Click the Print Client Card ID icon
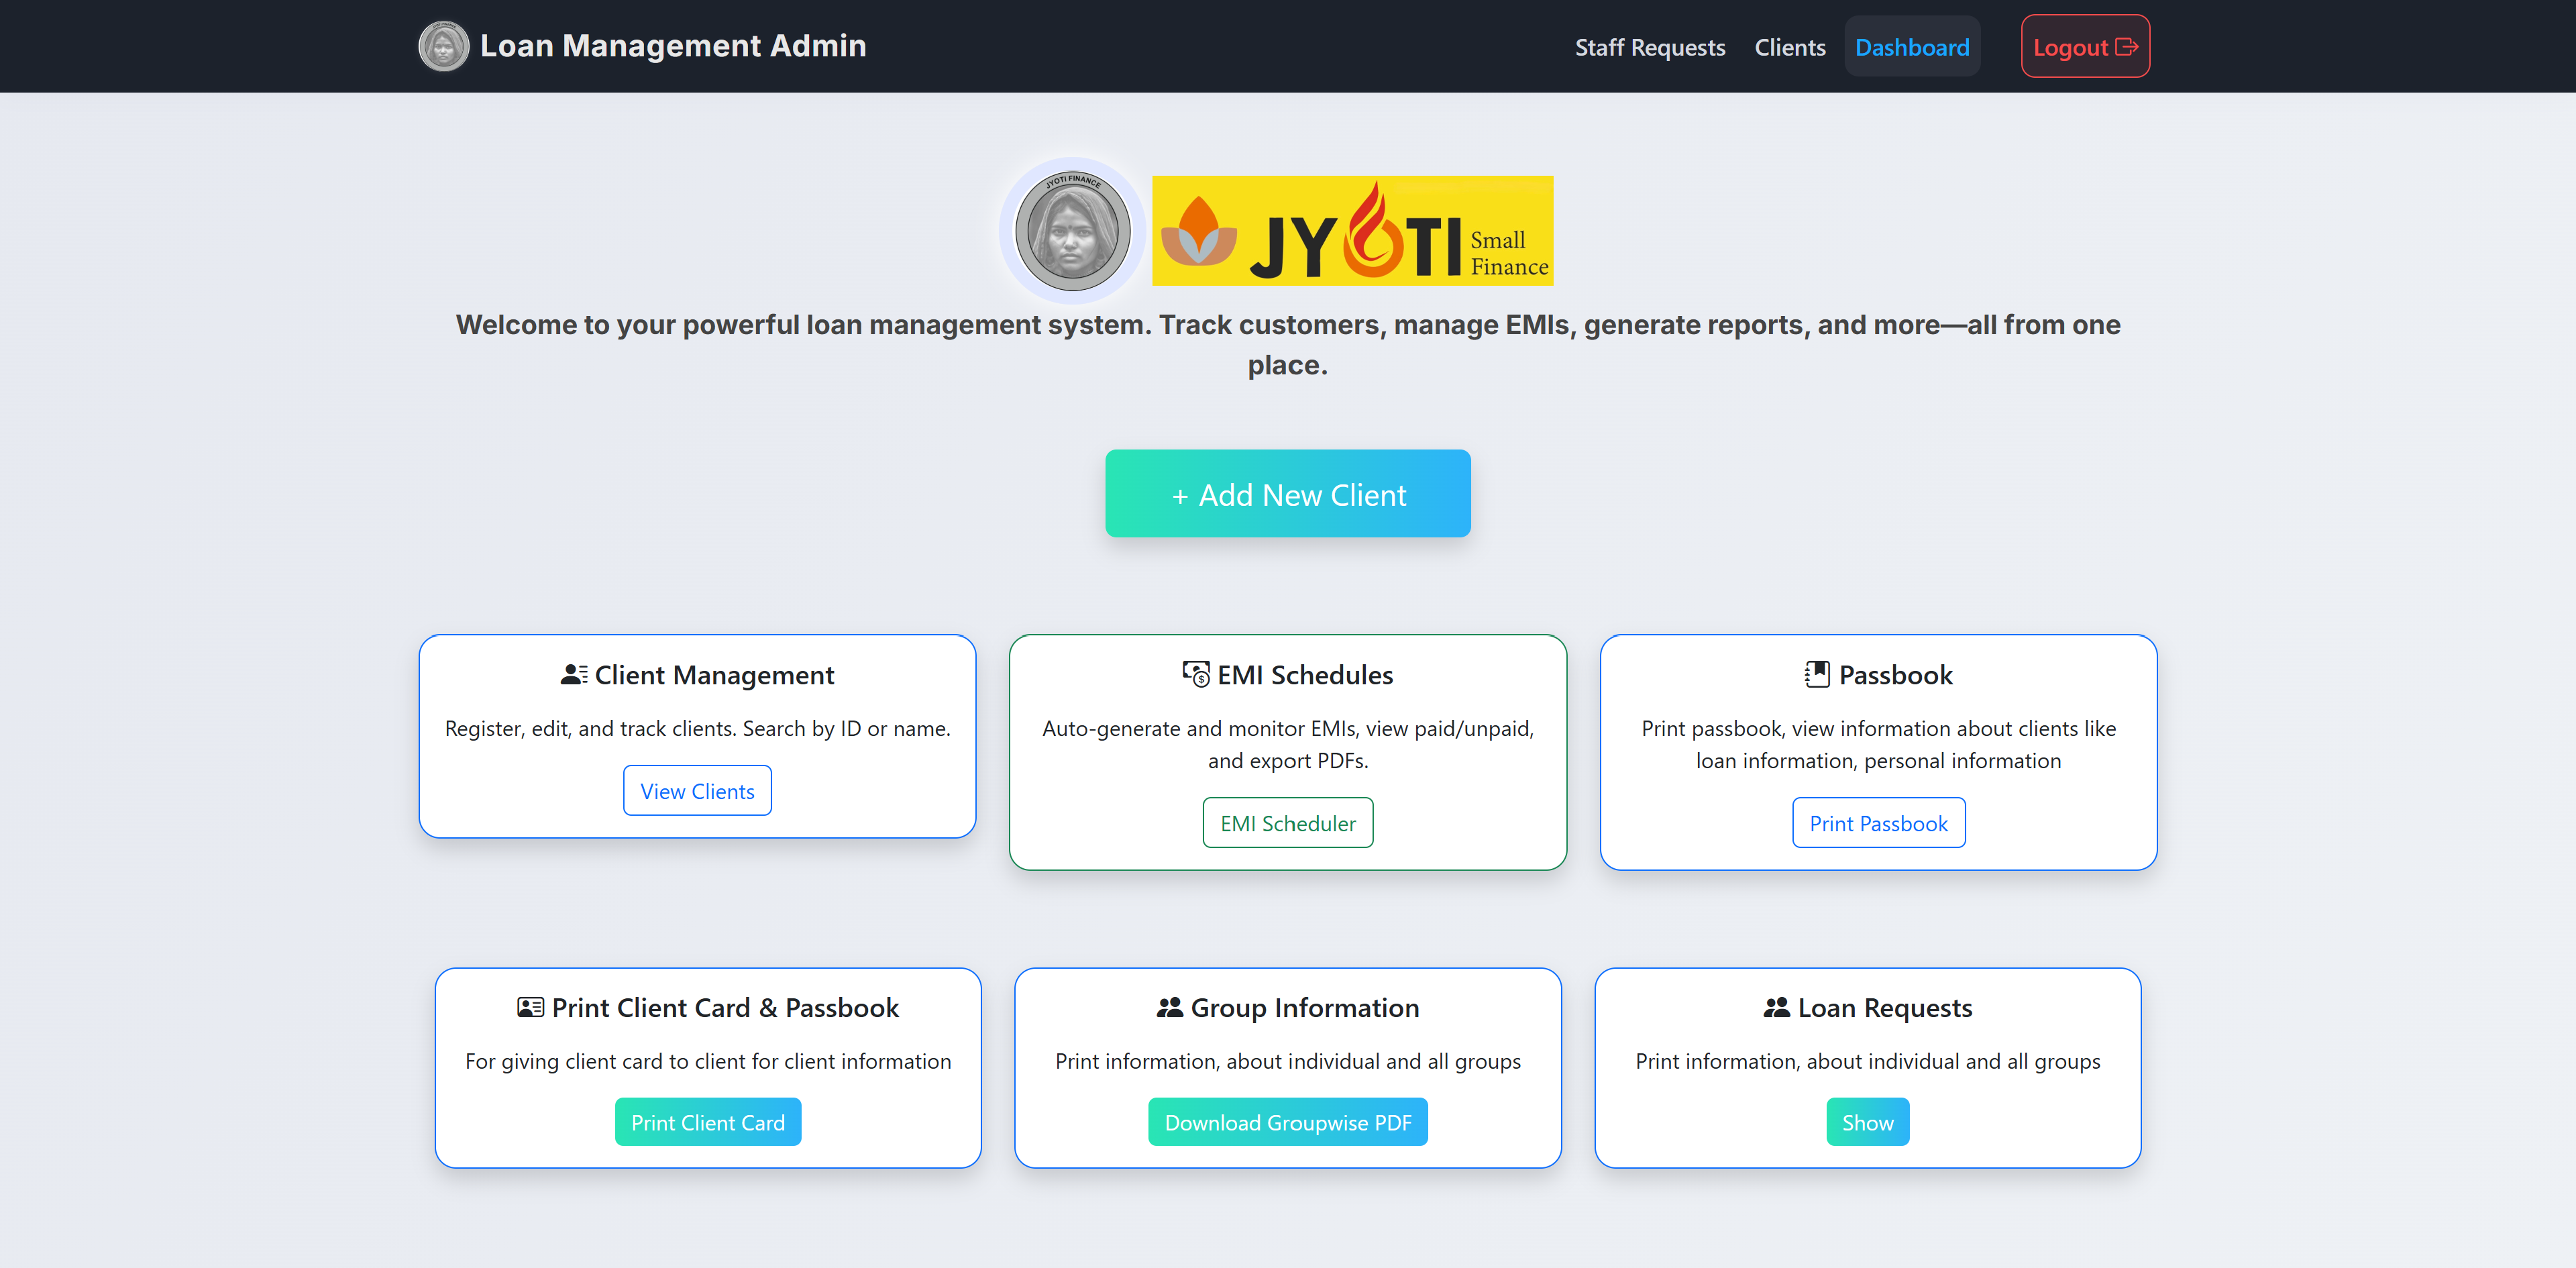 [x=530, y=1007]
